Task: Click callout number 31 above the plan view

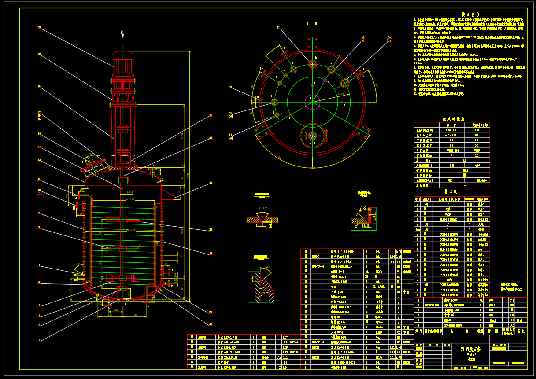Action: [278, 27]
